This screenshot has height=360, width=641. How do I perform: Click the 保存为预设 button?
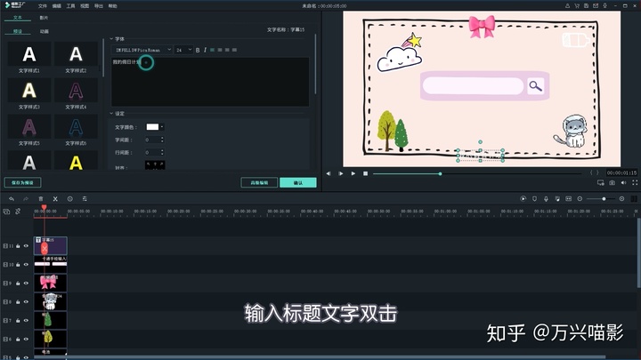(x=22, y=182)
